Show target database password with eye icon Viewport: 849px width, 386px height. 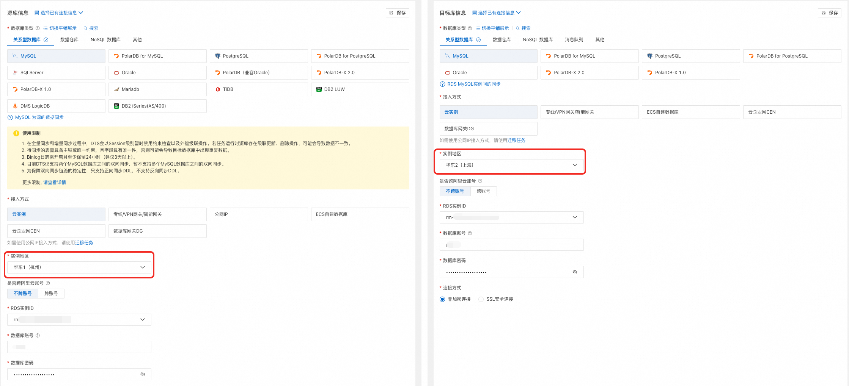575,272
